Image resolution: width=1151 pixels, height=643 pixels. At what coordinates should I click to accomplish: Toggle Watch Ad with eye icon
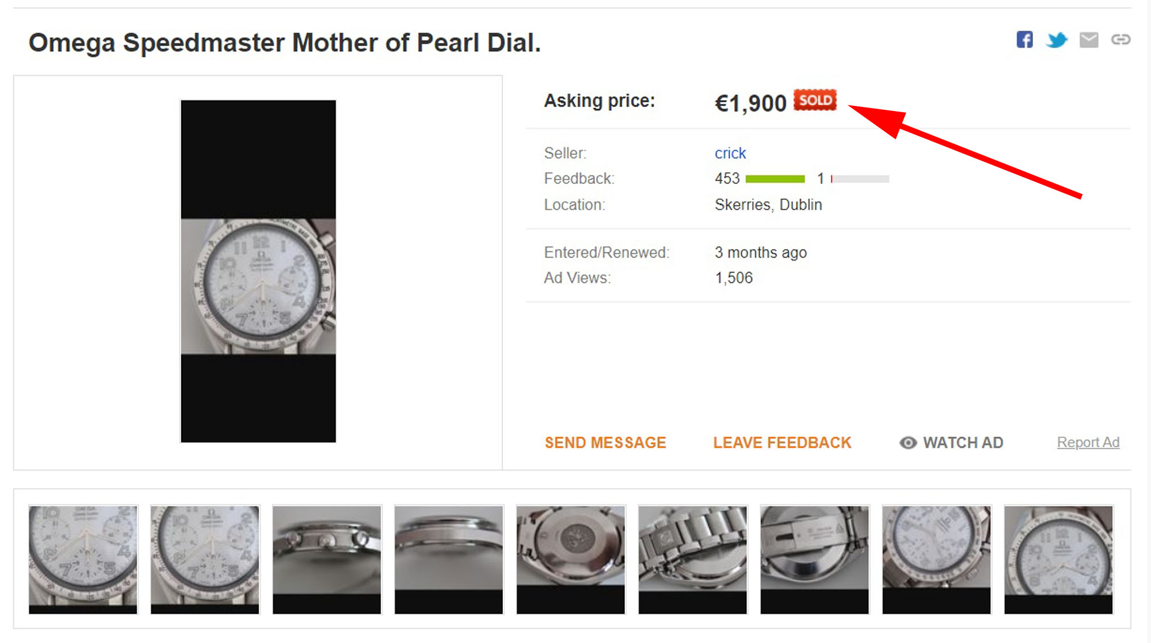(x=951, y=442)
